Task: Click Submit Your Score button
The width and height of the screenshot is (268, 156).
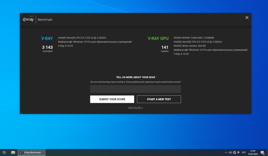Action: coord(112,99)
